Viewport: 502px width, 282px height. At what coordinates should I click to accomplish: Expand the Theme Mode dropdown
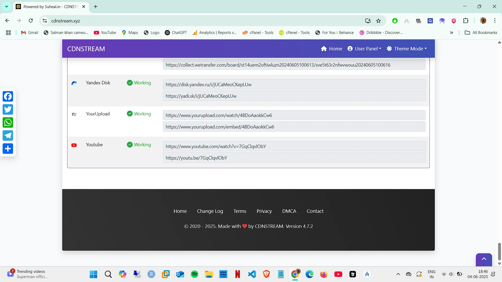point(407,49)
